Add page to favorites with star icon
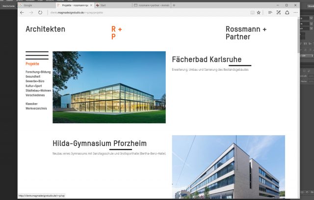 coord(260,12)
